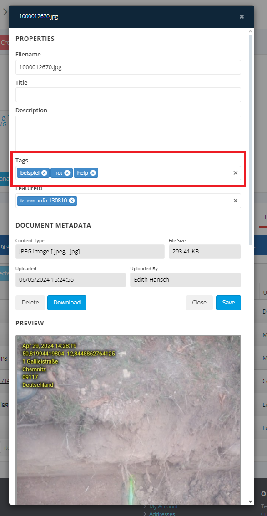
Task: Click the Uploaded By Edith Hansch field
Action: tap(186, 280)
